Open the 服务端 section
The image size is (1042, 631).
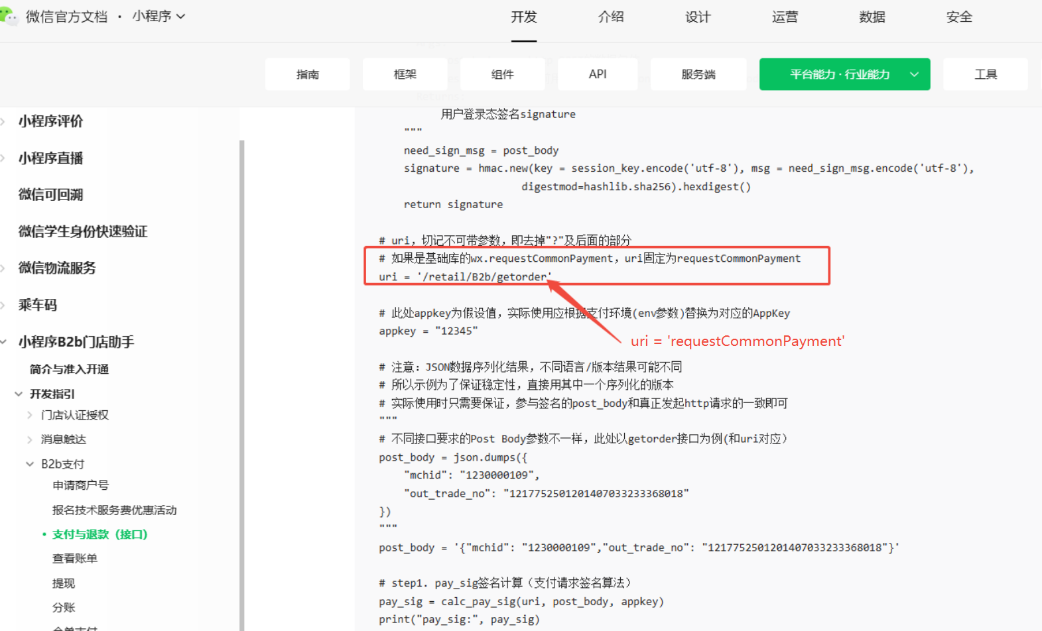point(698,74)
